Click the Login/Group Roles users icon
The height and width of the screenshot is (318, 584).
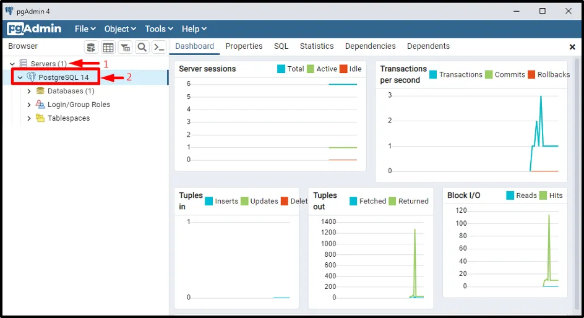pyautogui.click(x=40, y=105)
